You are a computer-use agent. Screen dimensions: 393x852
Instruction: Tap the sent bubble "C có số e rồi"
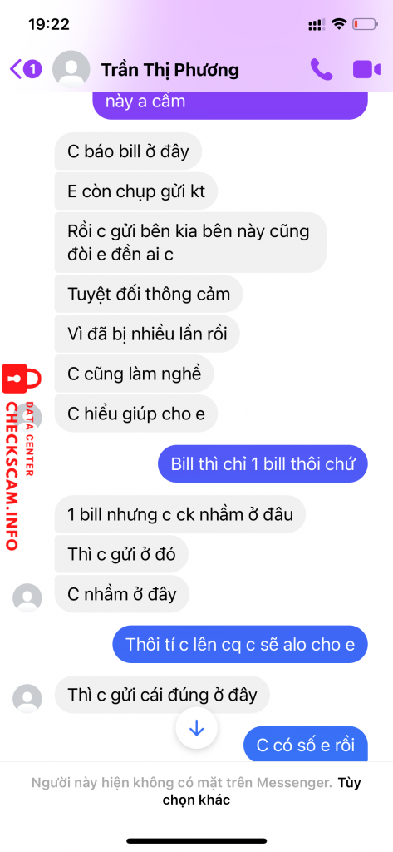(306, 744)
